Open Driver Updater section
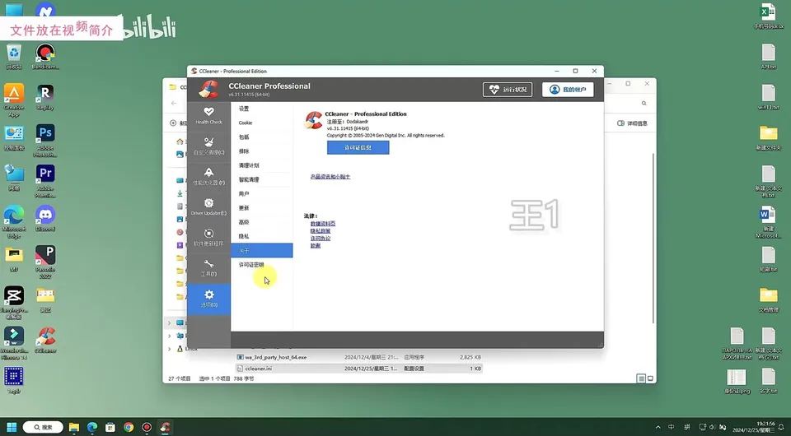 point(208,207)
